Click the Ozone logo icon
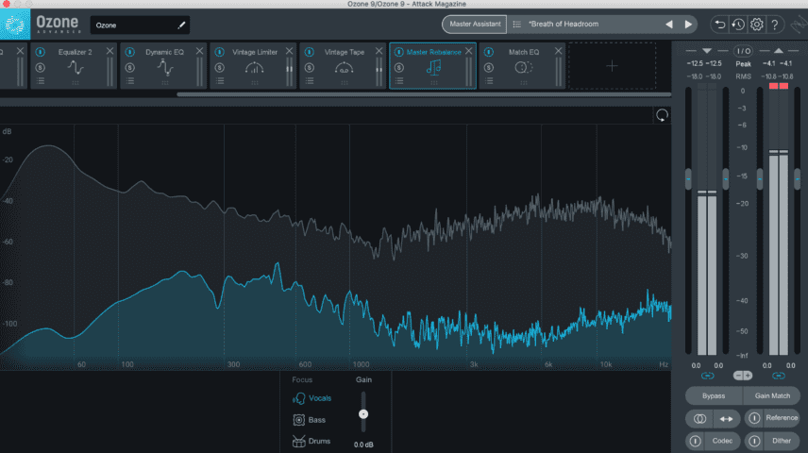This screenshot has height=453, width=808. [x=15, y=25]
